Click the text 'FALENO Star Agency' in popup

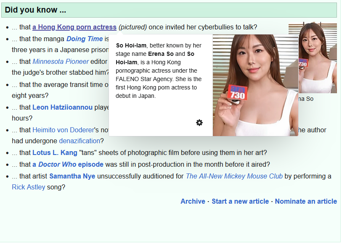pyautogui.click(x=144, y=79)
